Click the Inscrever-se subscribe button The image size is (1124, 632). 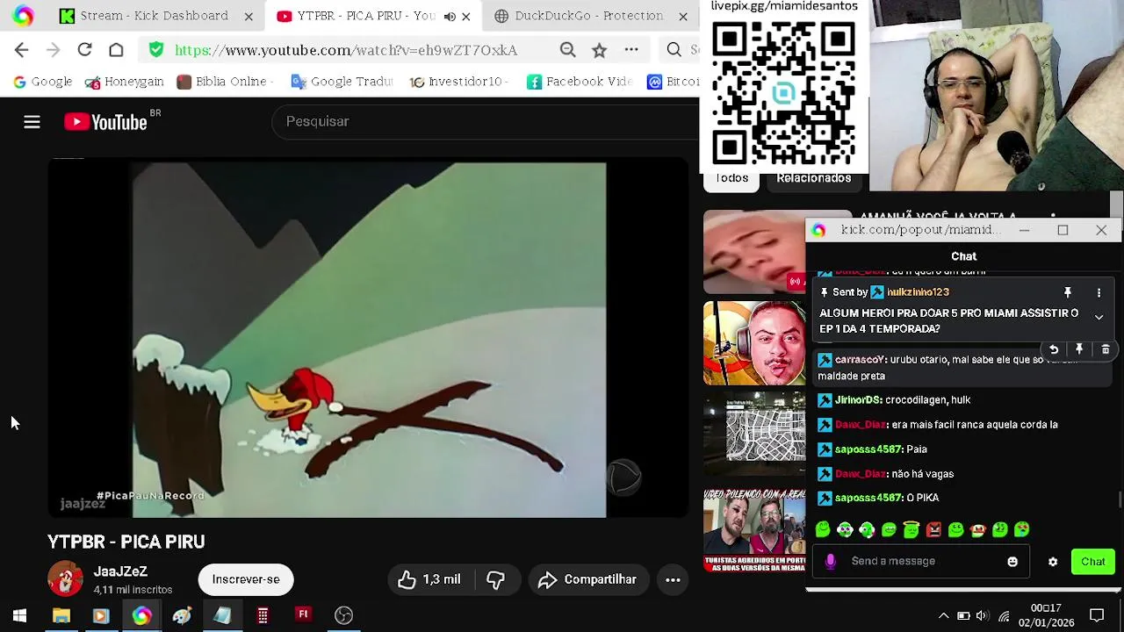point(246,579)
